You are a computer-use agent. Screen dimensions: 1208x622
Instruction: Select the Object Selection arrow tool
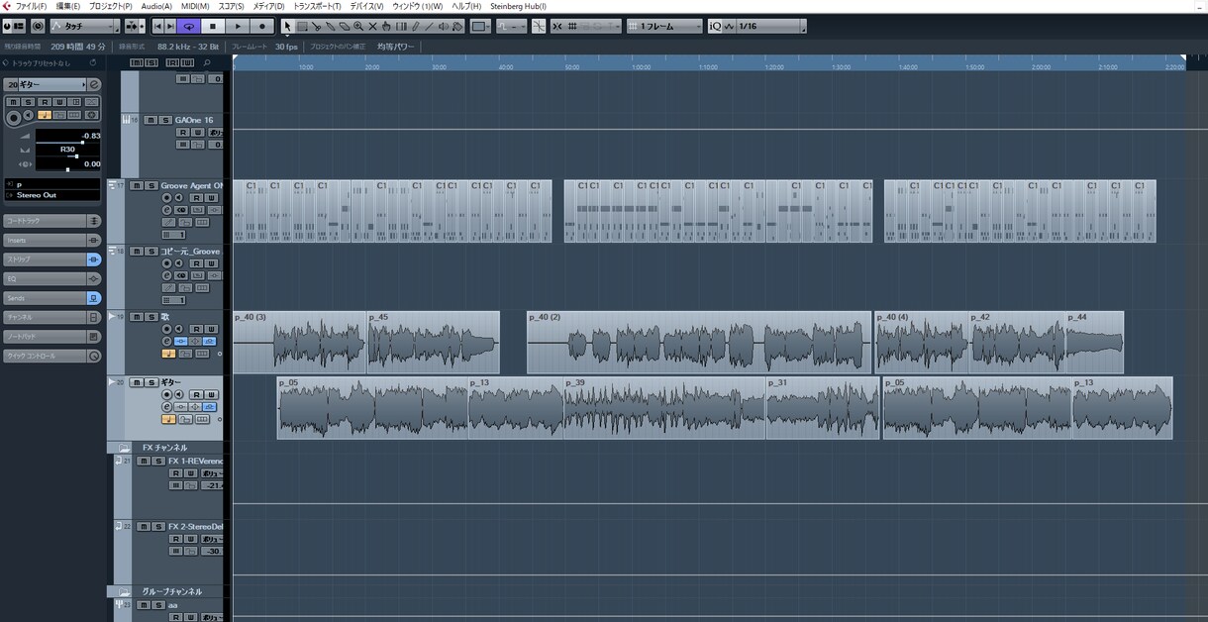pyautogui.click(x=287, y=26)
